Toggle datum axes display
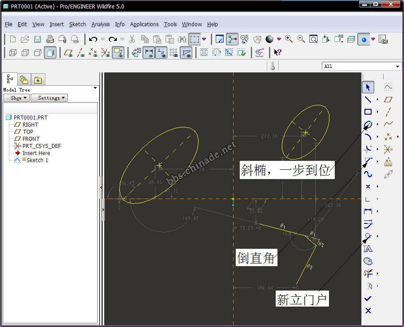The image size is (404, 327). tap(81, 52)
